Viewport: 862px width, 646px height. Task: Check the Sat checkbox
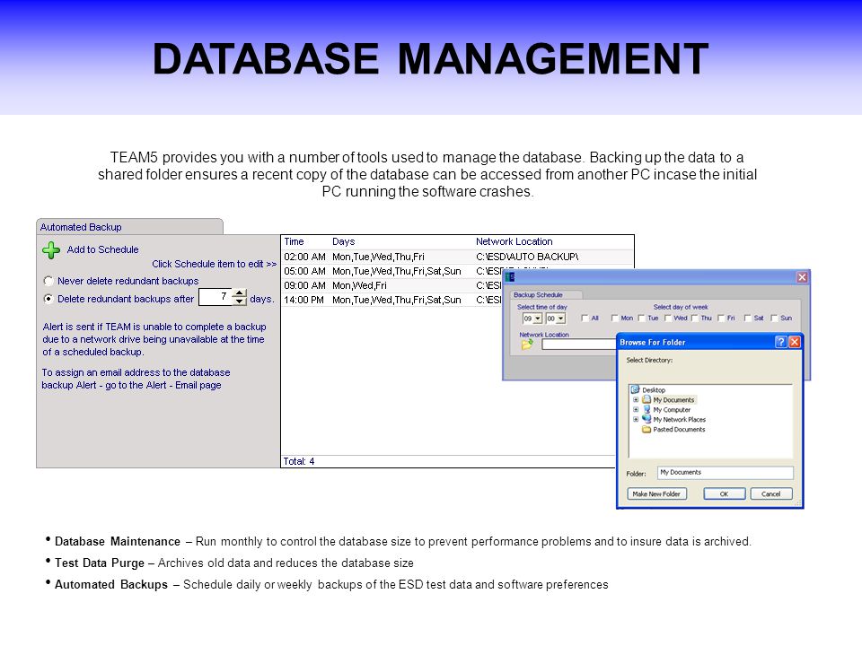click(748, 318)
